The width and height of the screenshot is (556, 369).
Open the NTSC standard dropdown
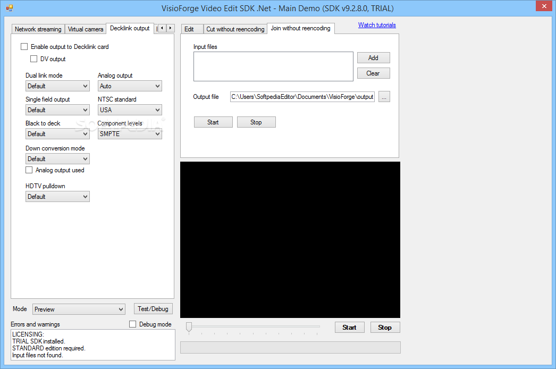point(130,110)
